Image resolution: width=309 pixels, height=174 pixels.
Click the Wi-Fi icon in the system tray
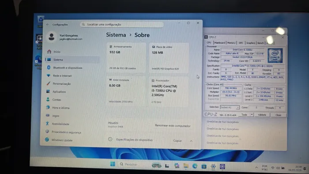tap(272, 168)
